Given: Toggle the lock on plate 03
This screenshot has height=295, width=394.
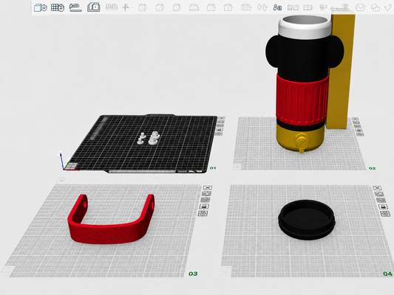Looking at the screenshot, I should click(x=204, y=206).
